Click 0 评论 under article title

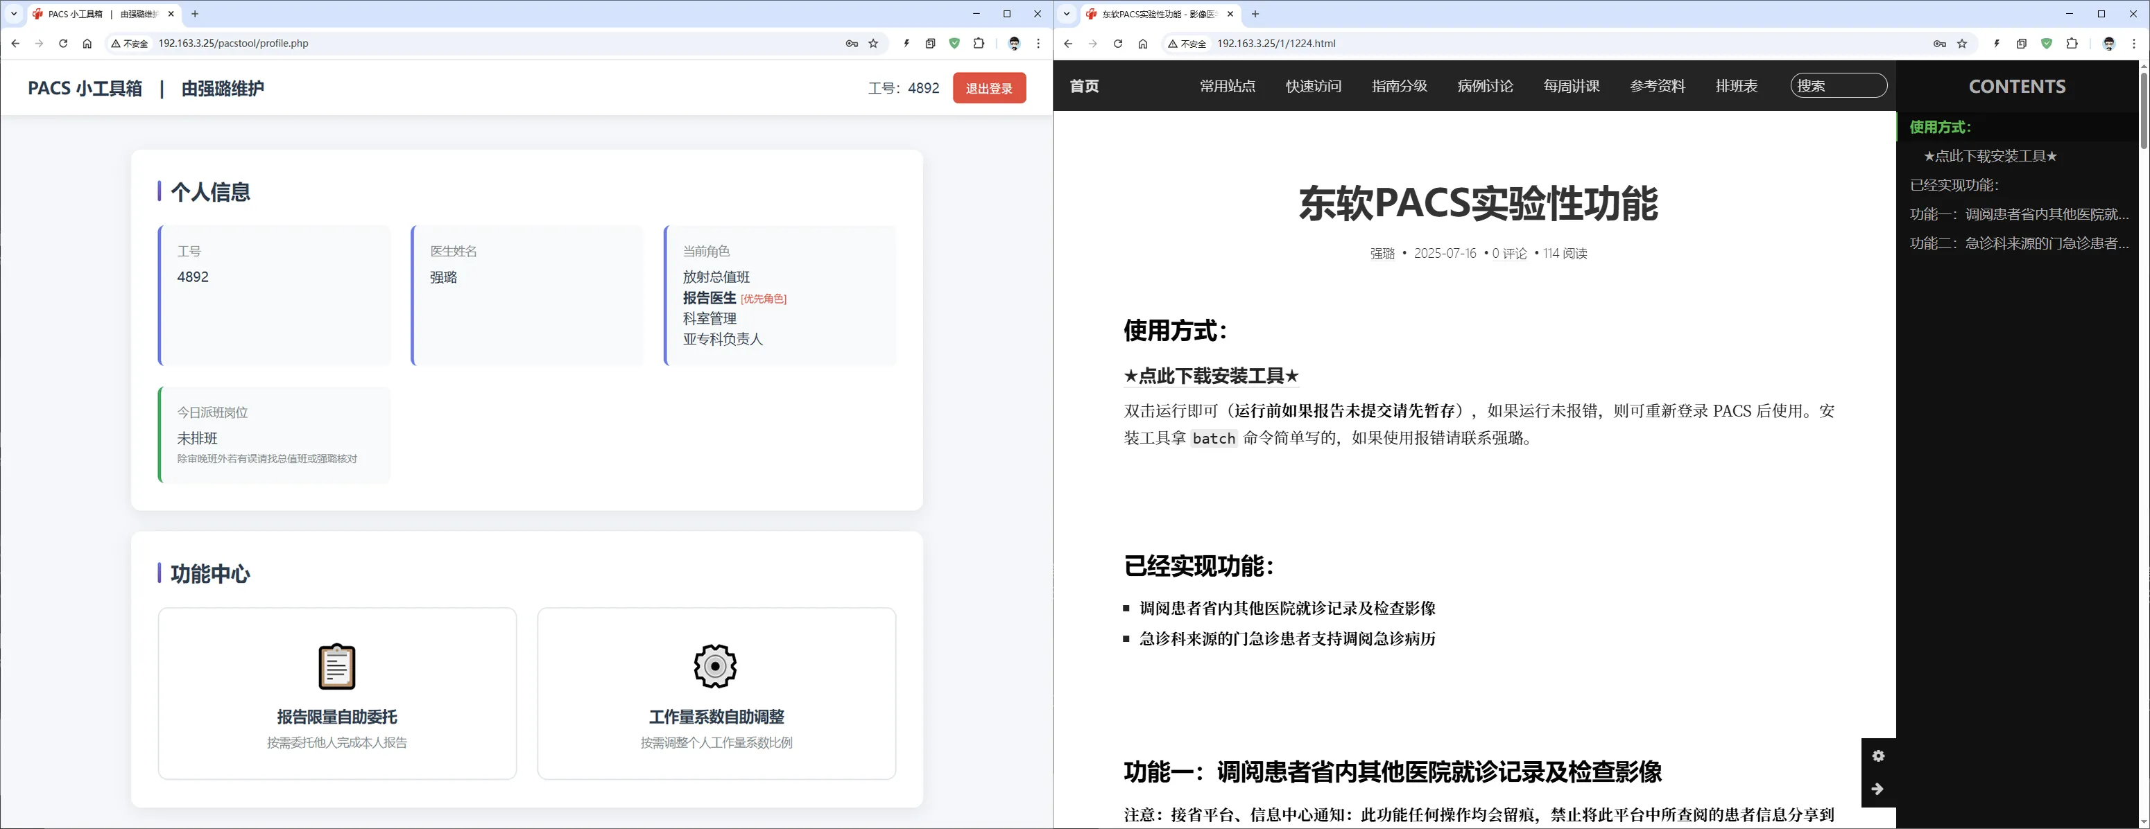pyautogui.click(x=1509, y=254)
